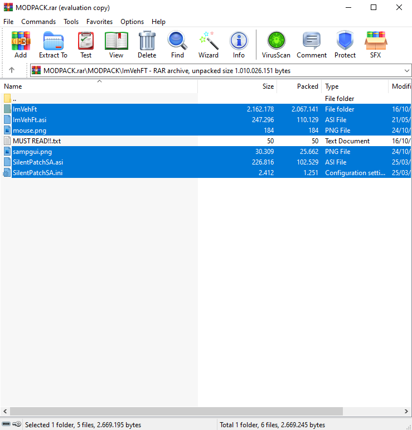The image size is (412, 430).
Task: Click the ImVehFt folder icon
Action: pyautogui.click(x=7, y=109)
